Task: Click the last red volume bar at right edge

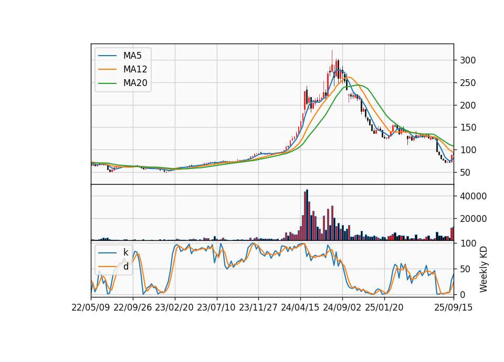Action: pos(452,234)
